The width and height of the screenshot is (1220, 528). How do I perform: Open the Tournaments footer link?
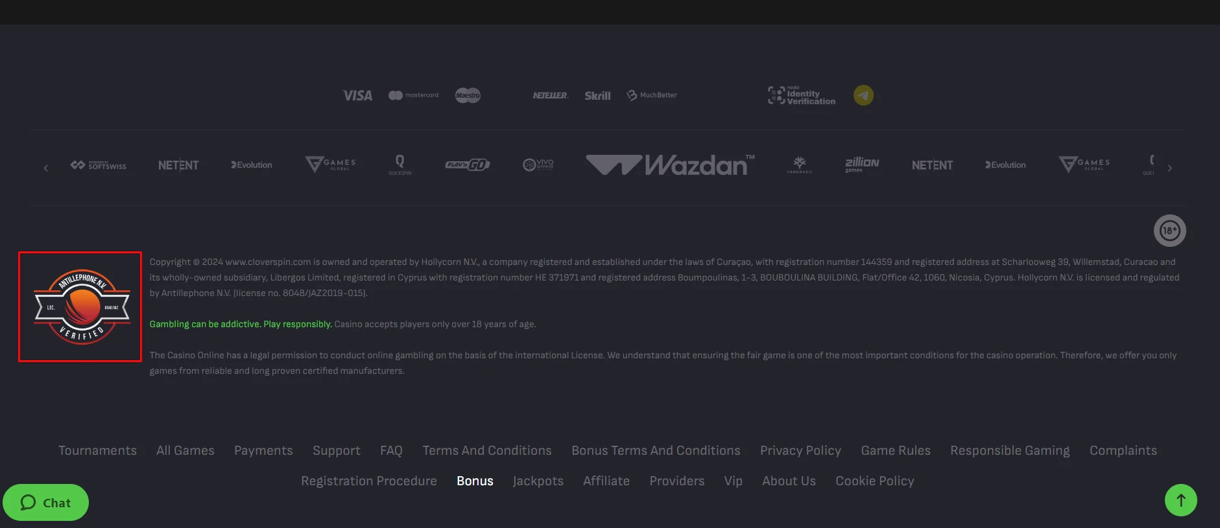pyautogui.click(x=97, y=450)
